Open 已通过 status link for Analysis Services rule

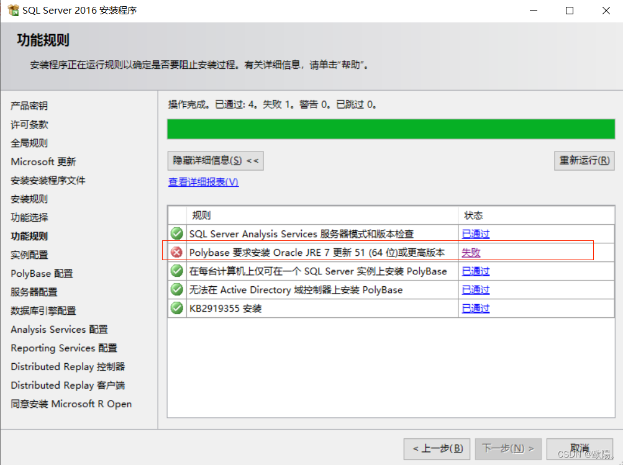pos(476,234)
